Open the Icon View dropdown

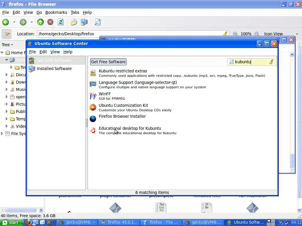pyautogui.click(x=281, y=34)
